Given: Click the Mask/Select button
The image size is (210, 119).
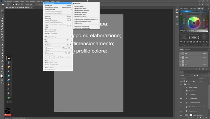Looking at the screenshot, I should pos(194,34).
